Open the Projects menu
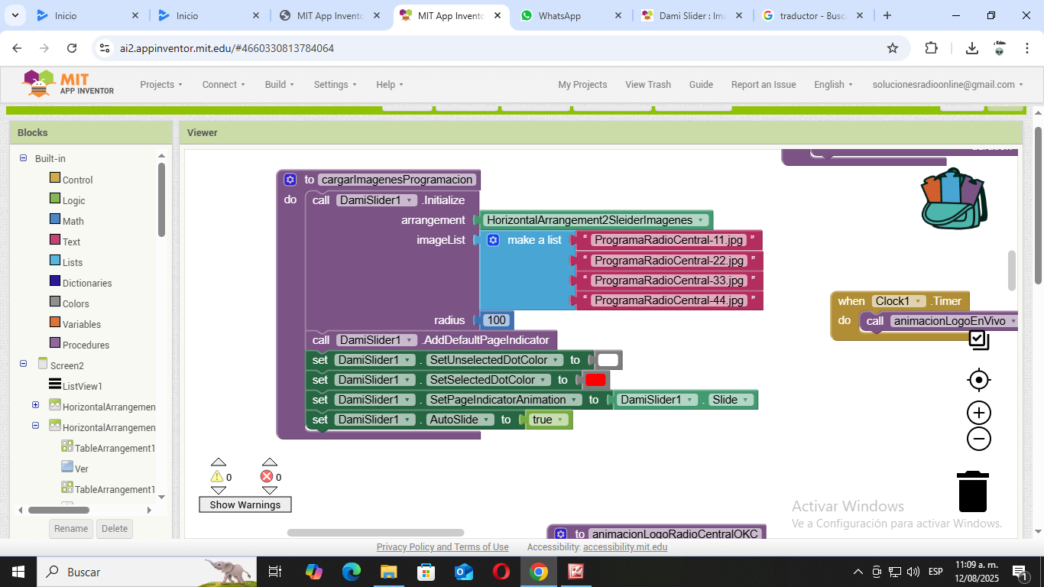Viewport: 1044px width, 587px height. point(160,85)
